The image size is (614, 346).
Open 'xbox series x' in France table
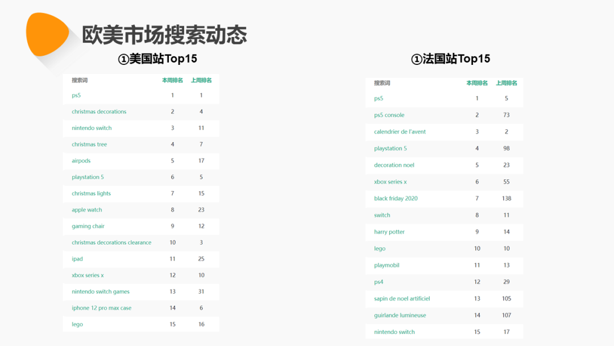(391, 182)
